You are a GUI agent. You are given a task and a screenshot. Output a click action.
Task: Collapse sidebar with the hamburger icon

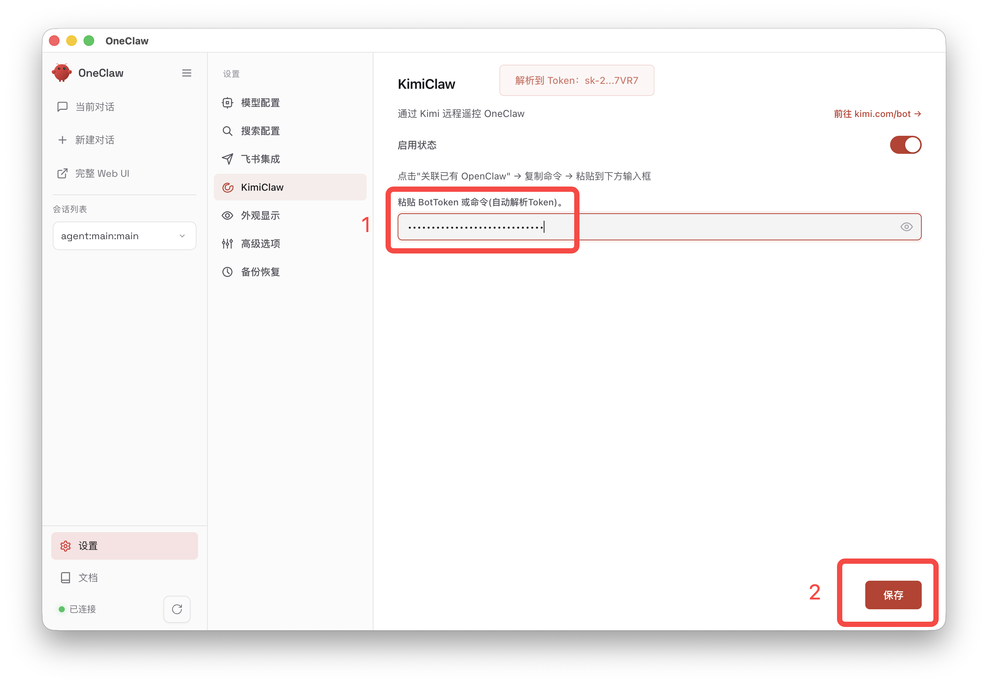tap(187, 73)
